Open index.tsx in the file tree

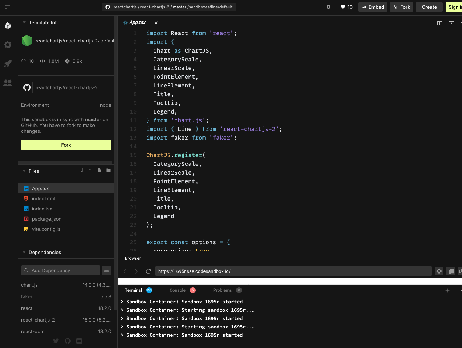66,209
